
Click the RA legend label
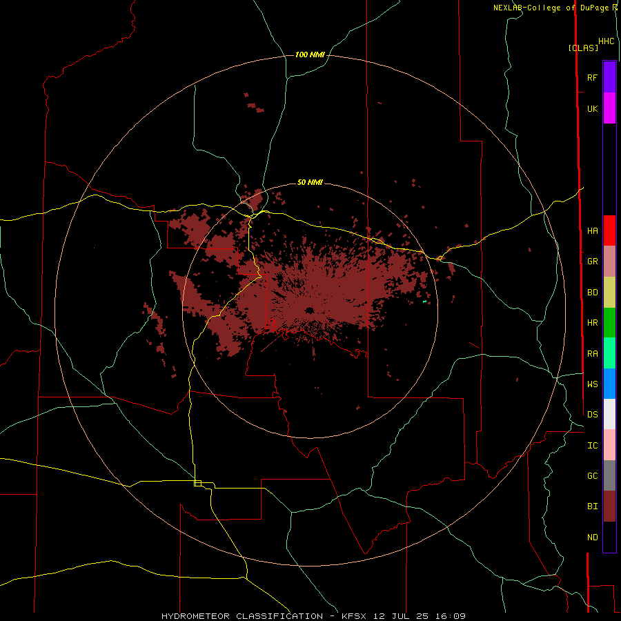(593, 354)
